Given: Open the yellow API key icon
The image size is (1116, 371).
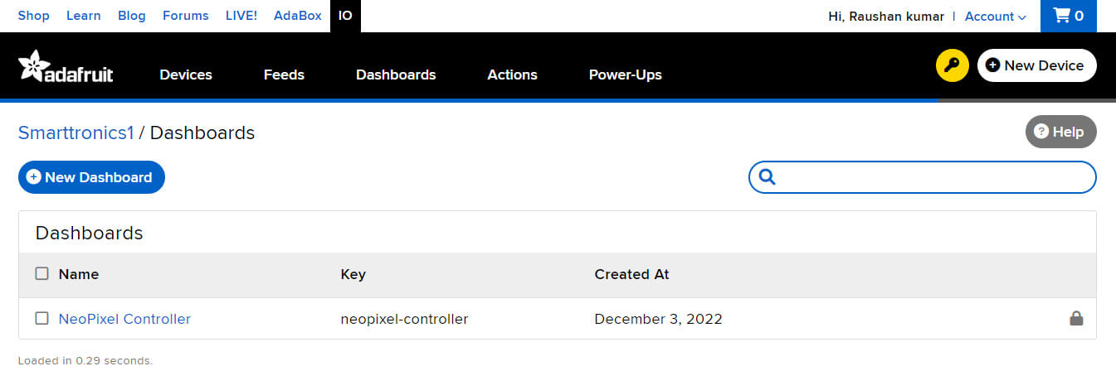Looking at the screenshot, I should pyautogui.click(x=952, y=66).
